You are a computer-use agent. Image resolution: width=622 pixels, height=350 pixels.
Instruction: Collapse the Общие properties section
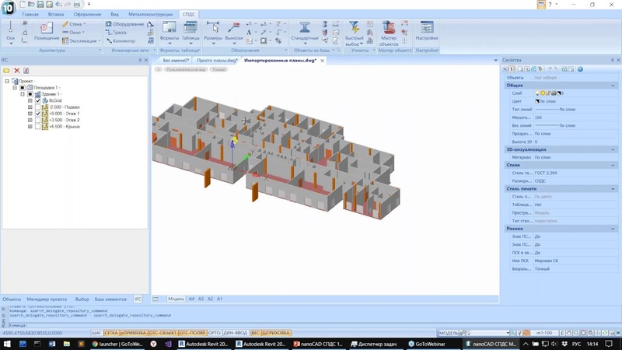tap(613, 86)
